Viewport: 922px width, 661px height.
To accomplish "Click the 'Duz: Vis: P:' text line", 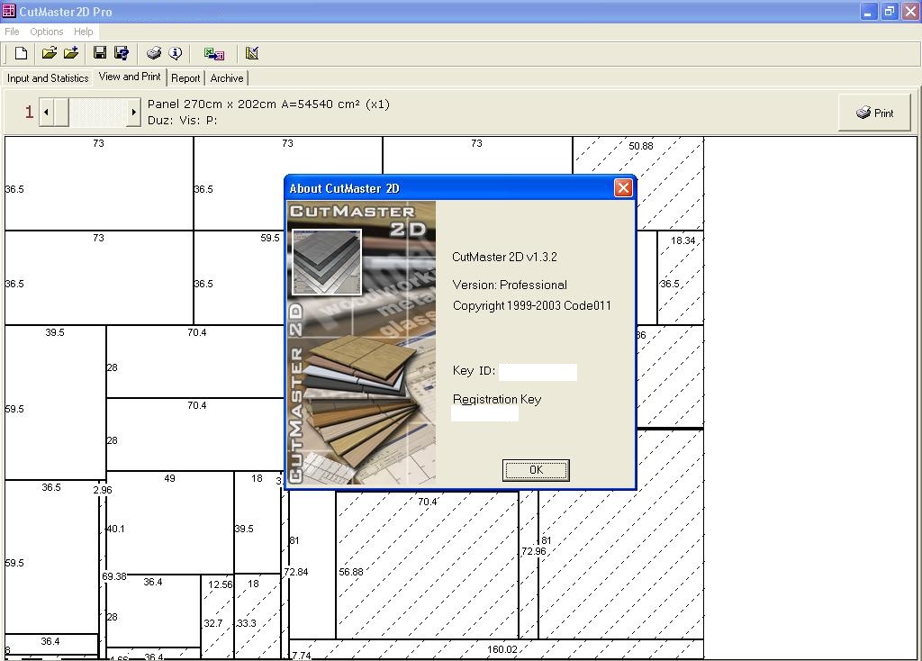I will point(182,121).
